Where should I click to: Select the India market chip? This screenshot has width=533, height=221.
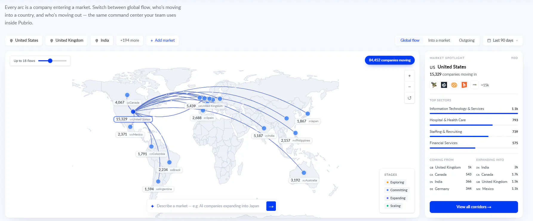tap(102, 41)
